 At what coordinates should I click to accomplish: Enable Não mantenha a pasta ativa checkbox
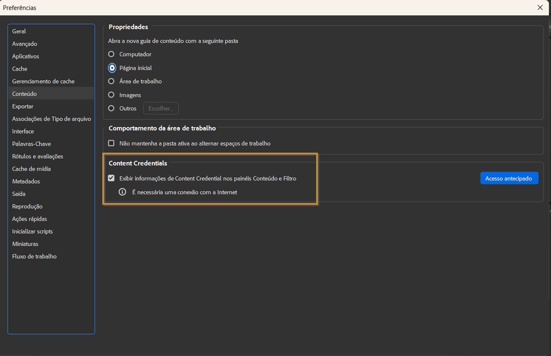point(111,143)
